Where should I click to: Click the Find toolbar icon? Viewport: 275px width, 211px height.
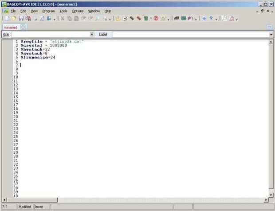[98, 19]
